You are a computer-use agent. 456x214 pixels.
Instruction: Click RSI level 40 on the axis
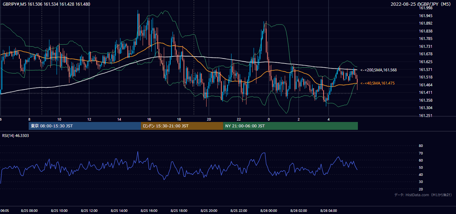click(421, 174)
